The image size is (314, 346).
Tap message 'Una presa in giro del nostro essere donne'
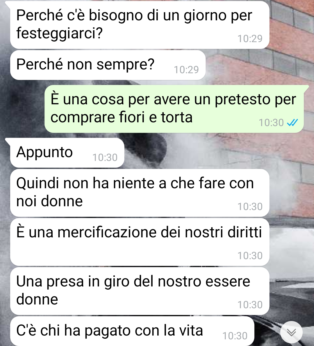tap(140, 291)
